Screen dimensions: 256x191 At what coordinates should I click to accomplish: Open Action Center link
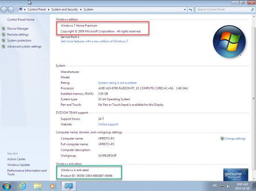(x=16, y=159)
